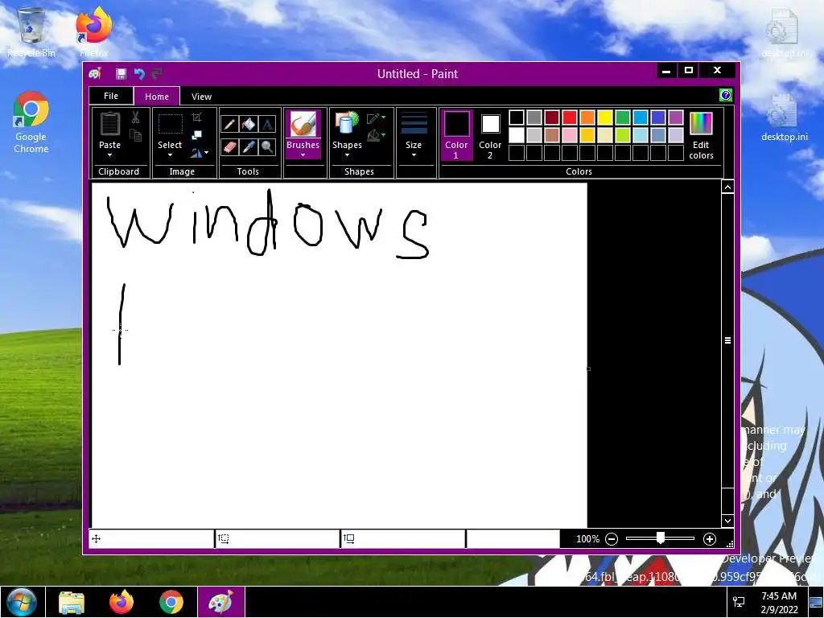
Task: Open Edit colors dialog
Action: (x=701, y=136)
